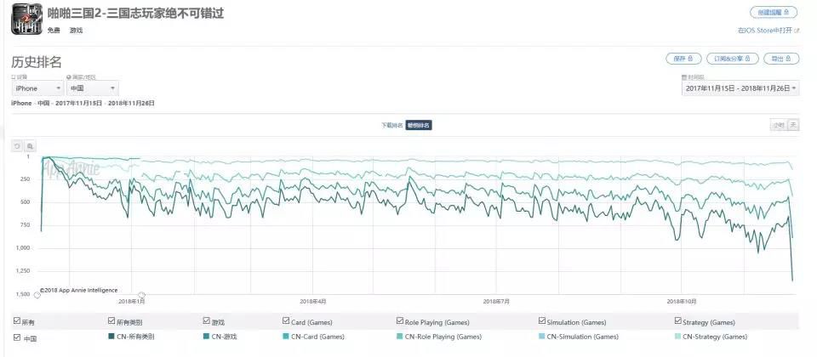Click the 啪啪三国2 app icon thumbnail

tap(26, 20)
